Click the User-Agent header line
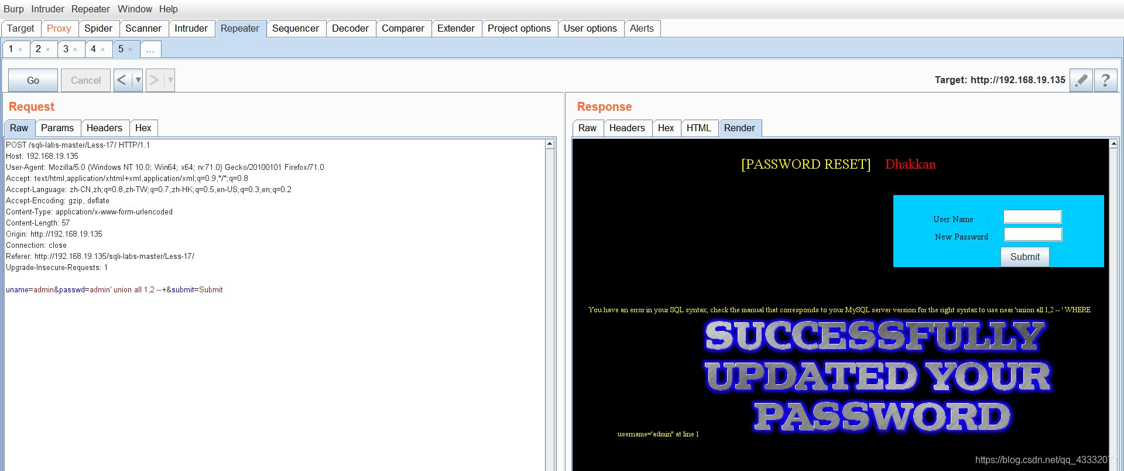This screenshot has height=471, width=1124. coord(165,168)
